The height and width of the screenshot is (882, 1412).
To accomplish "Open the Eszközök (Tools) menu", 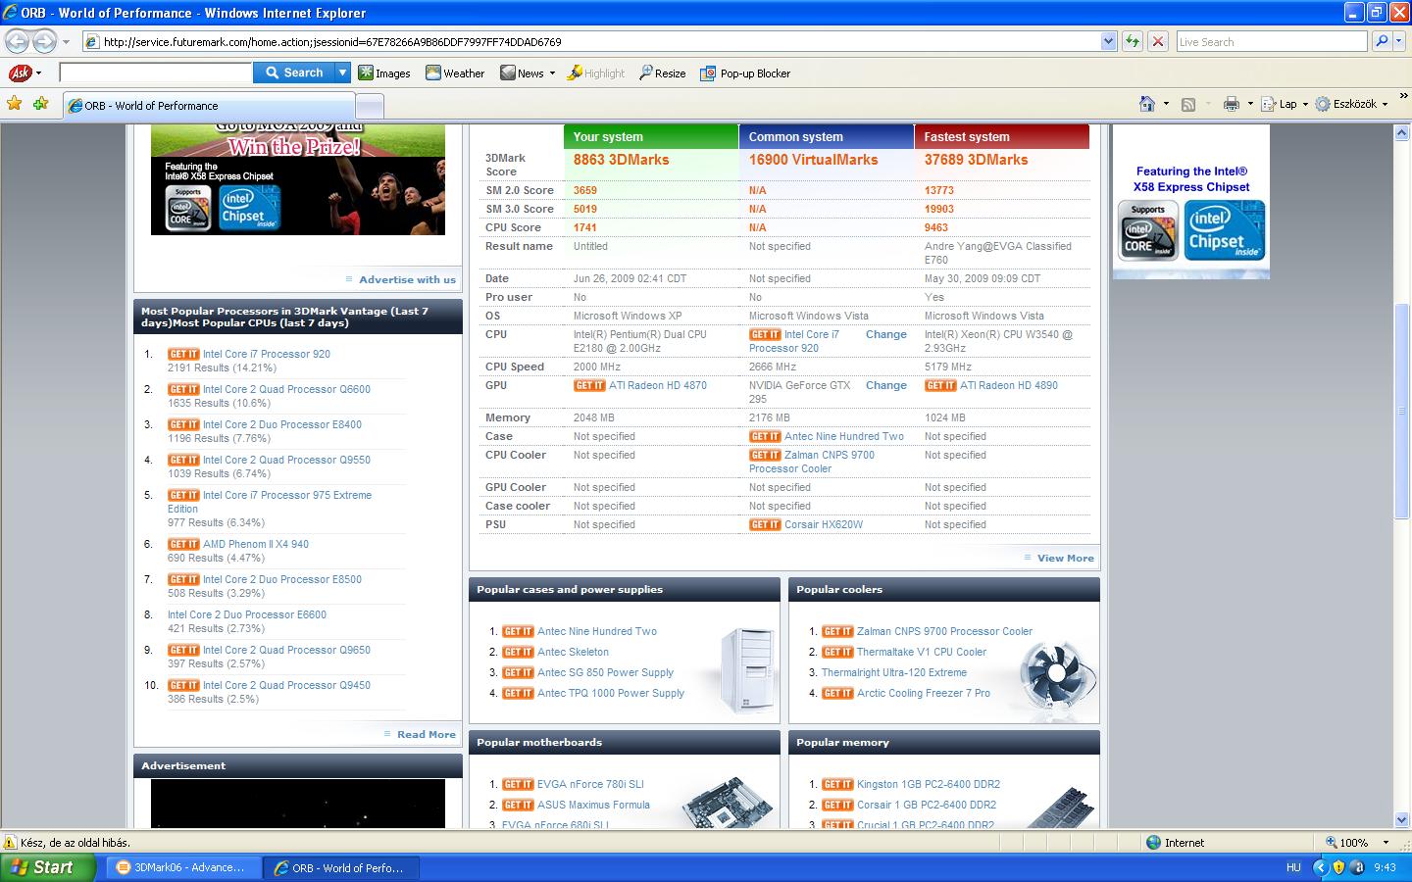I will pyautogui.click(x=1352, y=104).
